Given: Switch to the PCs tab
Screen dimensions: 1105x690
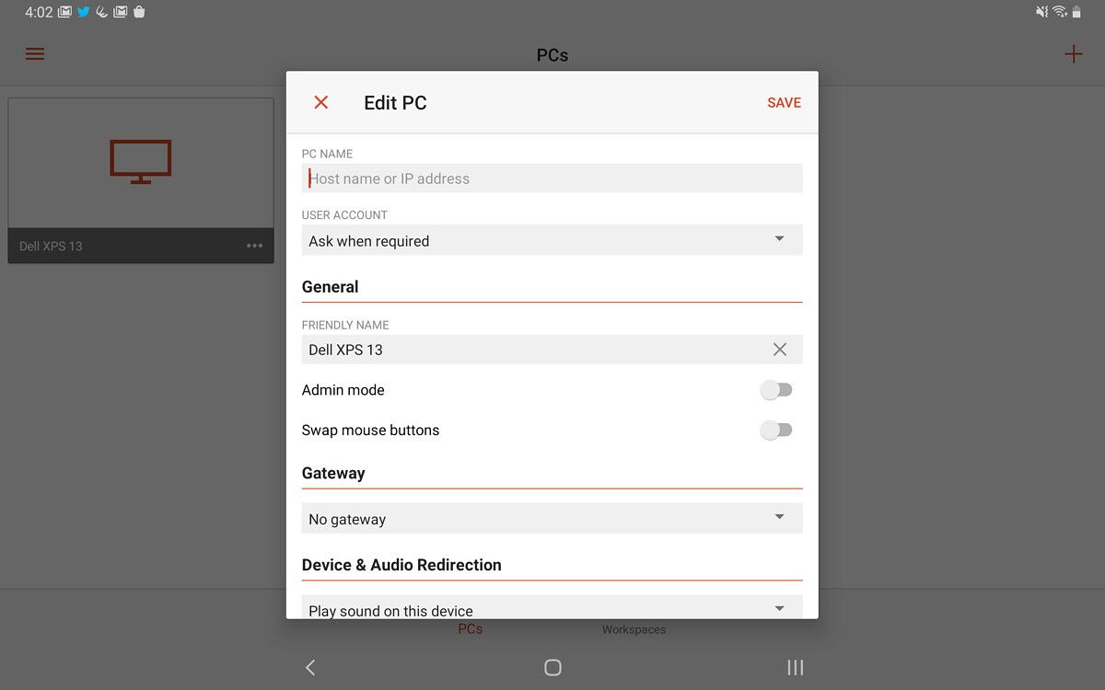Looking at the screenshot, I should pos(471,629).
